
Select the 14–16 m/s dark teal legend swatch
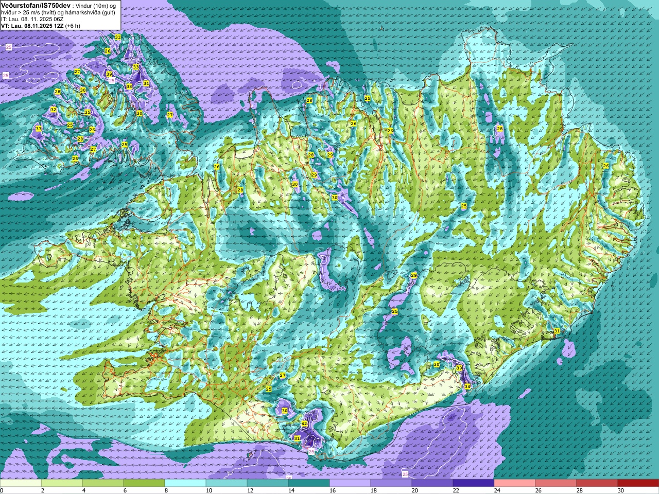309,483
